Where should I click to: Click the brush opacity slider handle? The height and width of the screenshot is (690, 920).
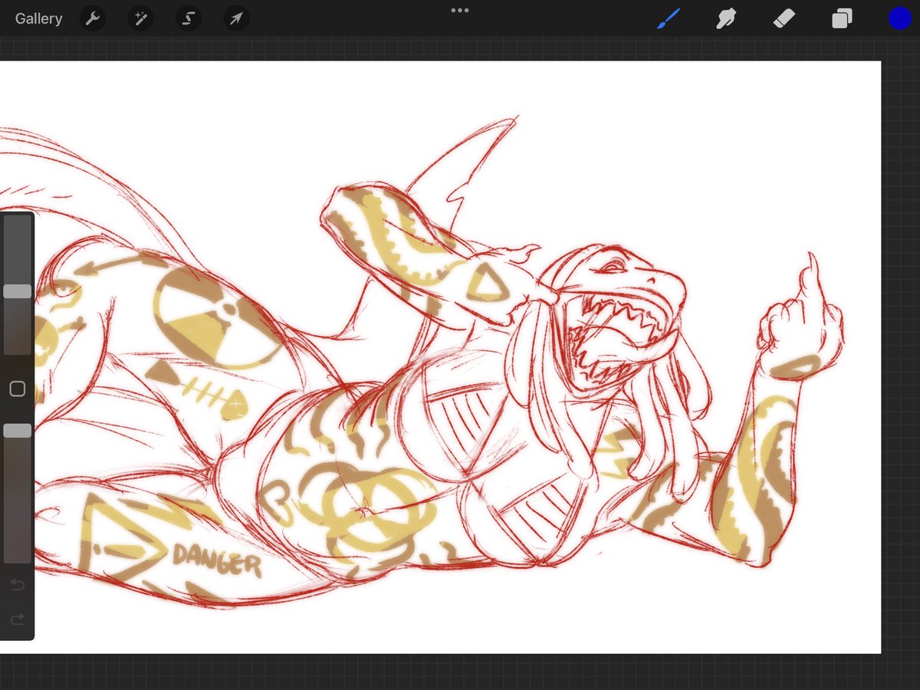tap(17, 431)
